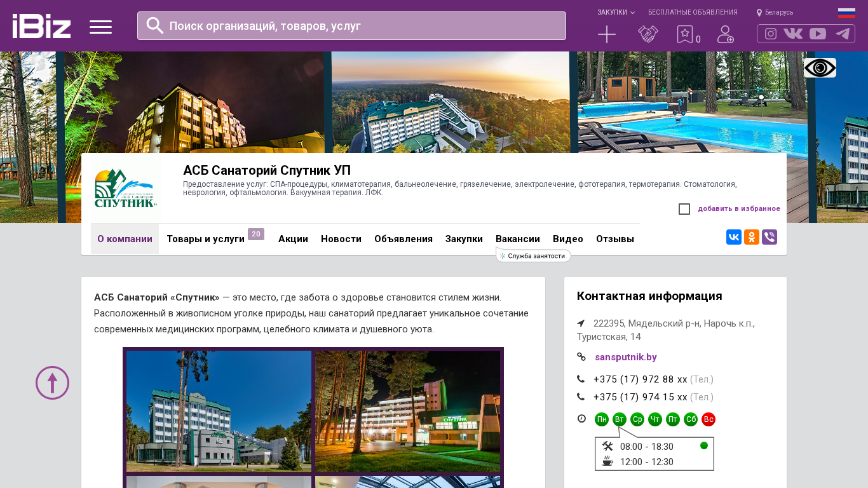Select Monday (Пн) working hours

point(602,419)
